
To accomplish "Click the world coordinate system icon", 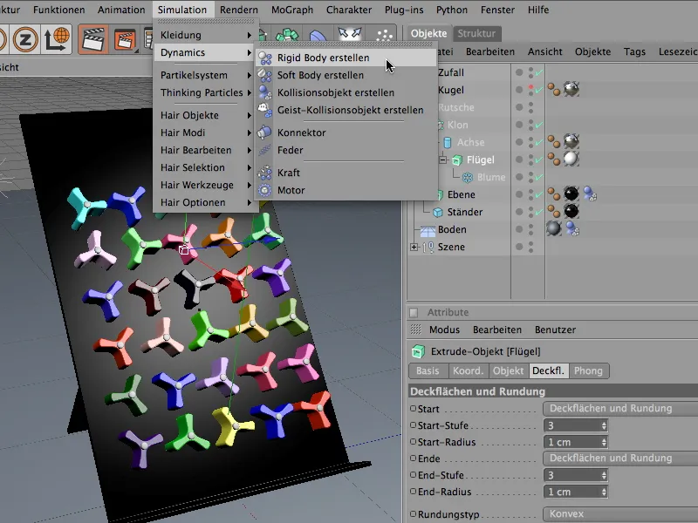I will tap(57, 39).
